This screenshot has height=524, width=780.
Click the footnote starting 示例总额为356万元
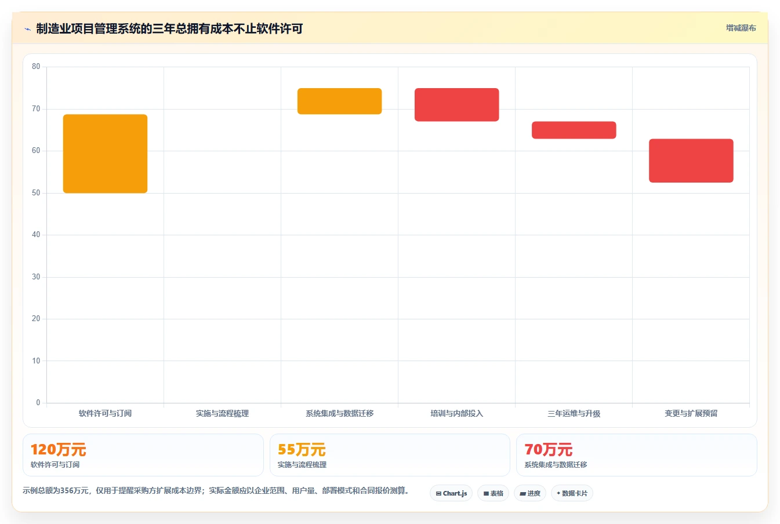217,490
